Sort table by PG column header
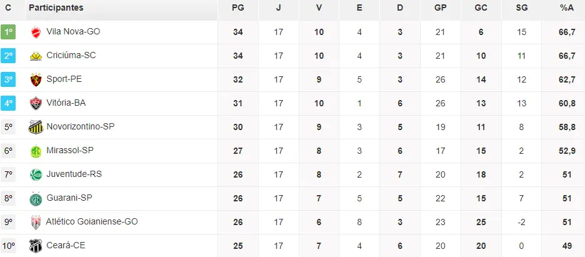 pos(237,8)
